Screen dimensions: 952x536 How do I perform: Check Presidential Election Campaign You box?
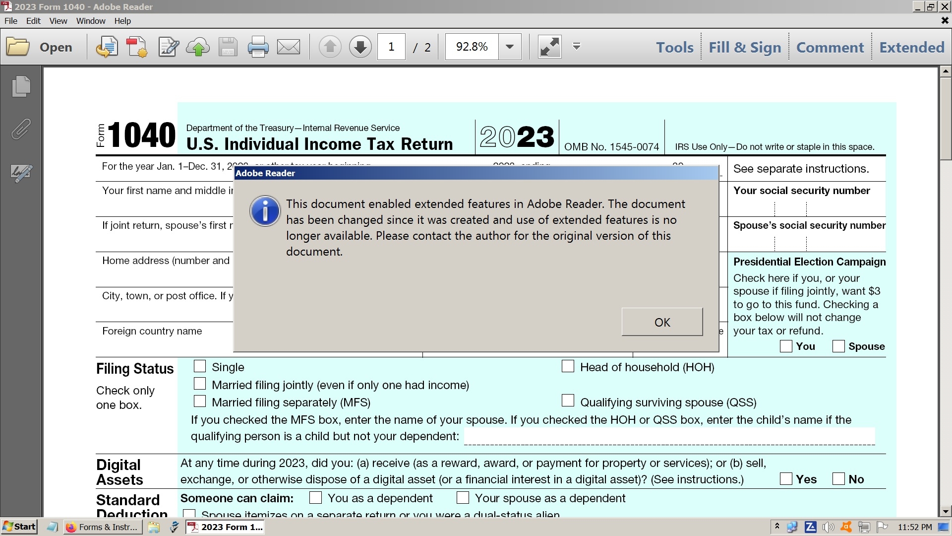tap(786, 346)
